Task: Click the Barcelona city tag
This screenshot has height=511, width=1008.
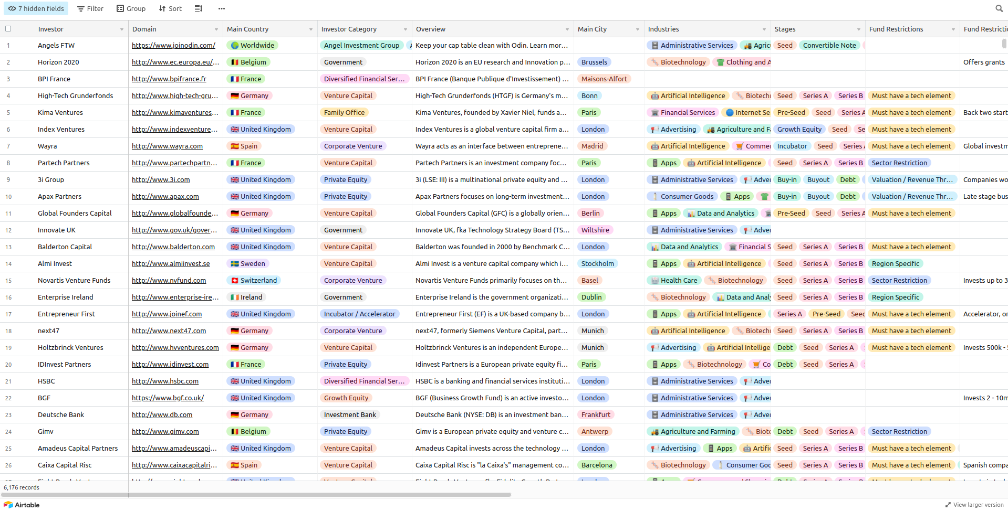Action: 597,465
